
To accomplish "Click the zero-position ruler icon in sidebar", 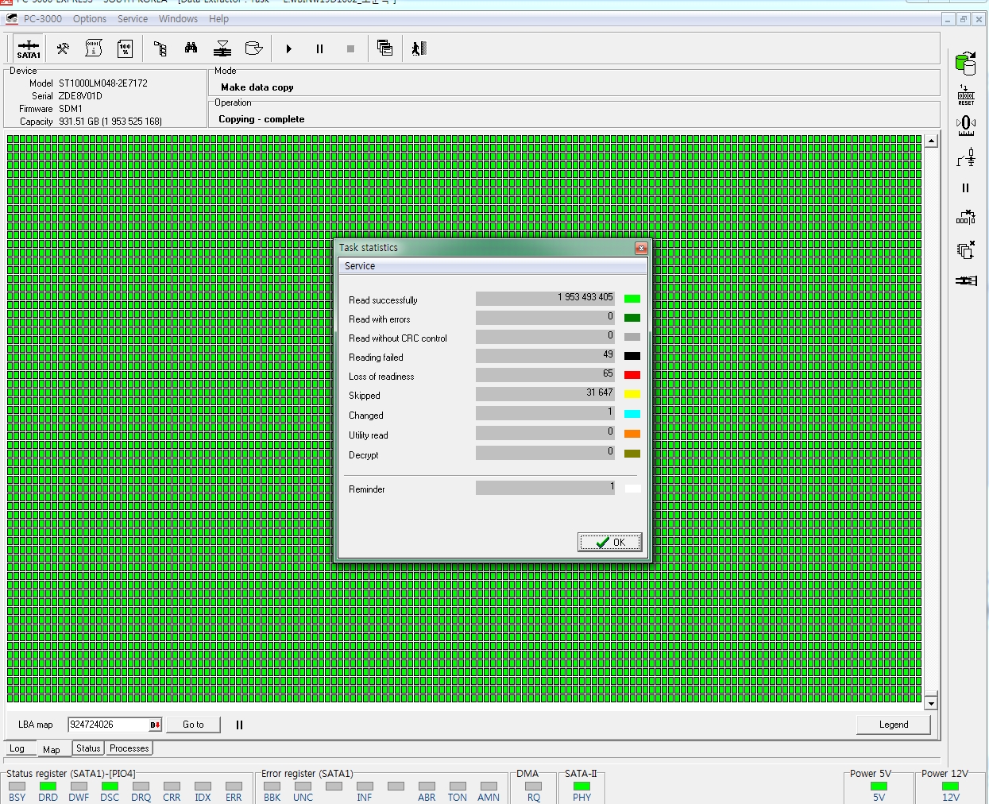I will pos(966,126).
